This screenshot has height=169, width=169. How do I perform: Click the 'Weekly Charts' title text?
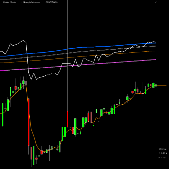click(x=9, y=2)
